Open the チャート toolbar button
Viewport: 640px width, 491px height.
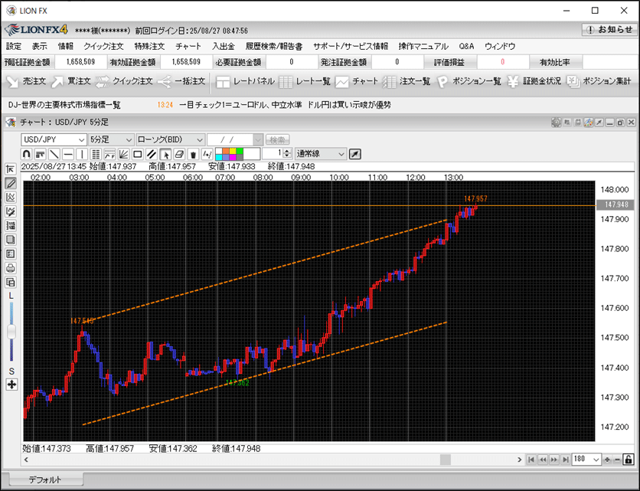[x=357, y=81]
